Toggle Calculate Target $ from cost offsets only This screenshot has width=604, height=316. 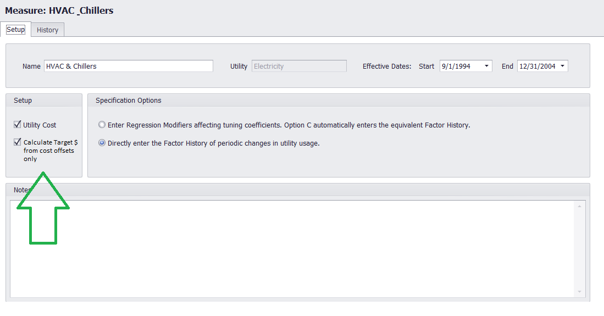(x=18, y=142)
